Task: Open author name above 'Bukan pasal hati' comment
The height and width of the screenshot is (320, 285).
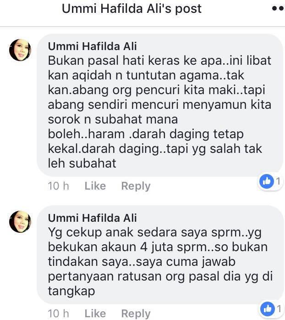Action: tap(92, 46)
